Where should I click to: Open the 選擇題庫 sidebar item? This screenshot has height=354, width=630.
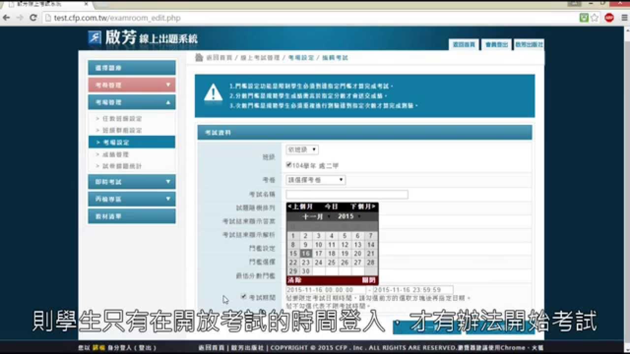click(131, 68)
